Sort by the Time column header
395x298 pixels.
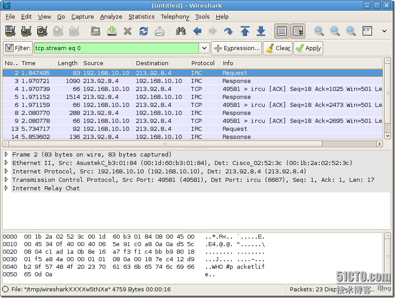tap(38, 63)
